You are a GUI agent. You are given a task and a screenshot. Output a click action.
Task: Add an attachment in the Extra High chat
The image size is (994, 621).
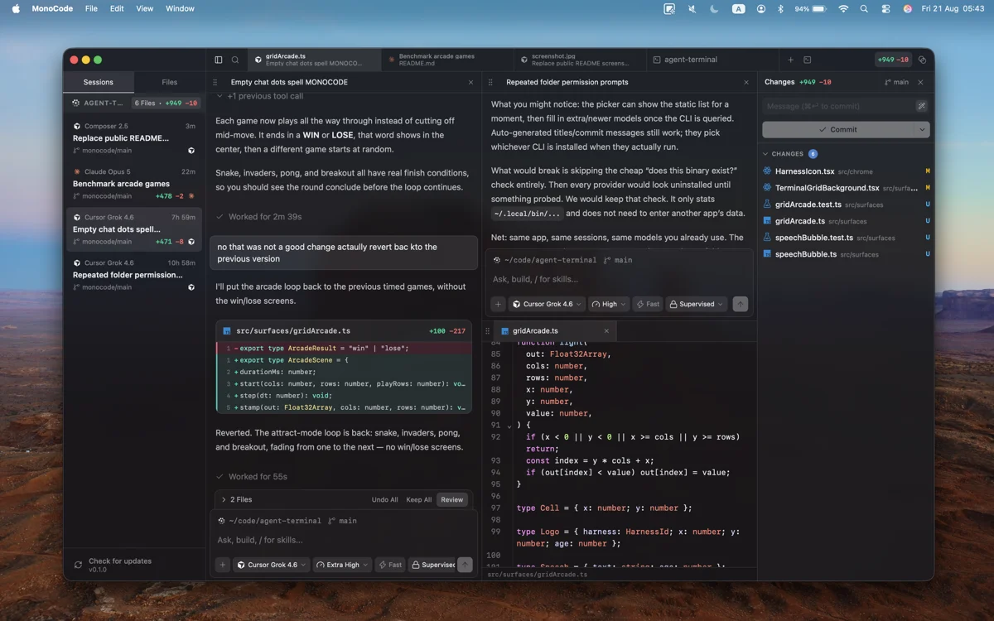click(x=223, y=565)
